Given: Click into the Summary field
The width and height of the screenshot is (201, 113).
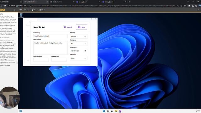Looking at the screenshot, I should coord(50,36).
